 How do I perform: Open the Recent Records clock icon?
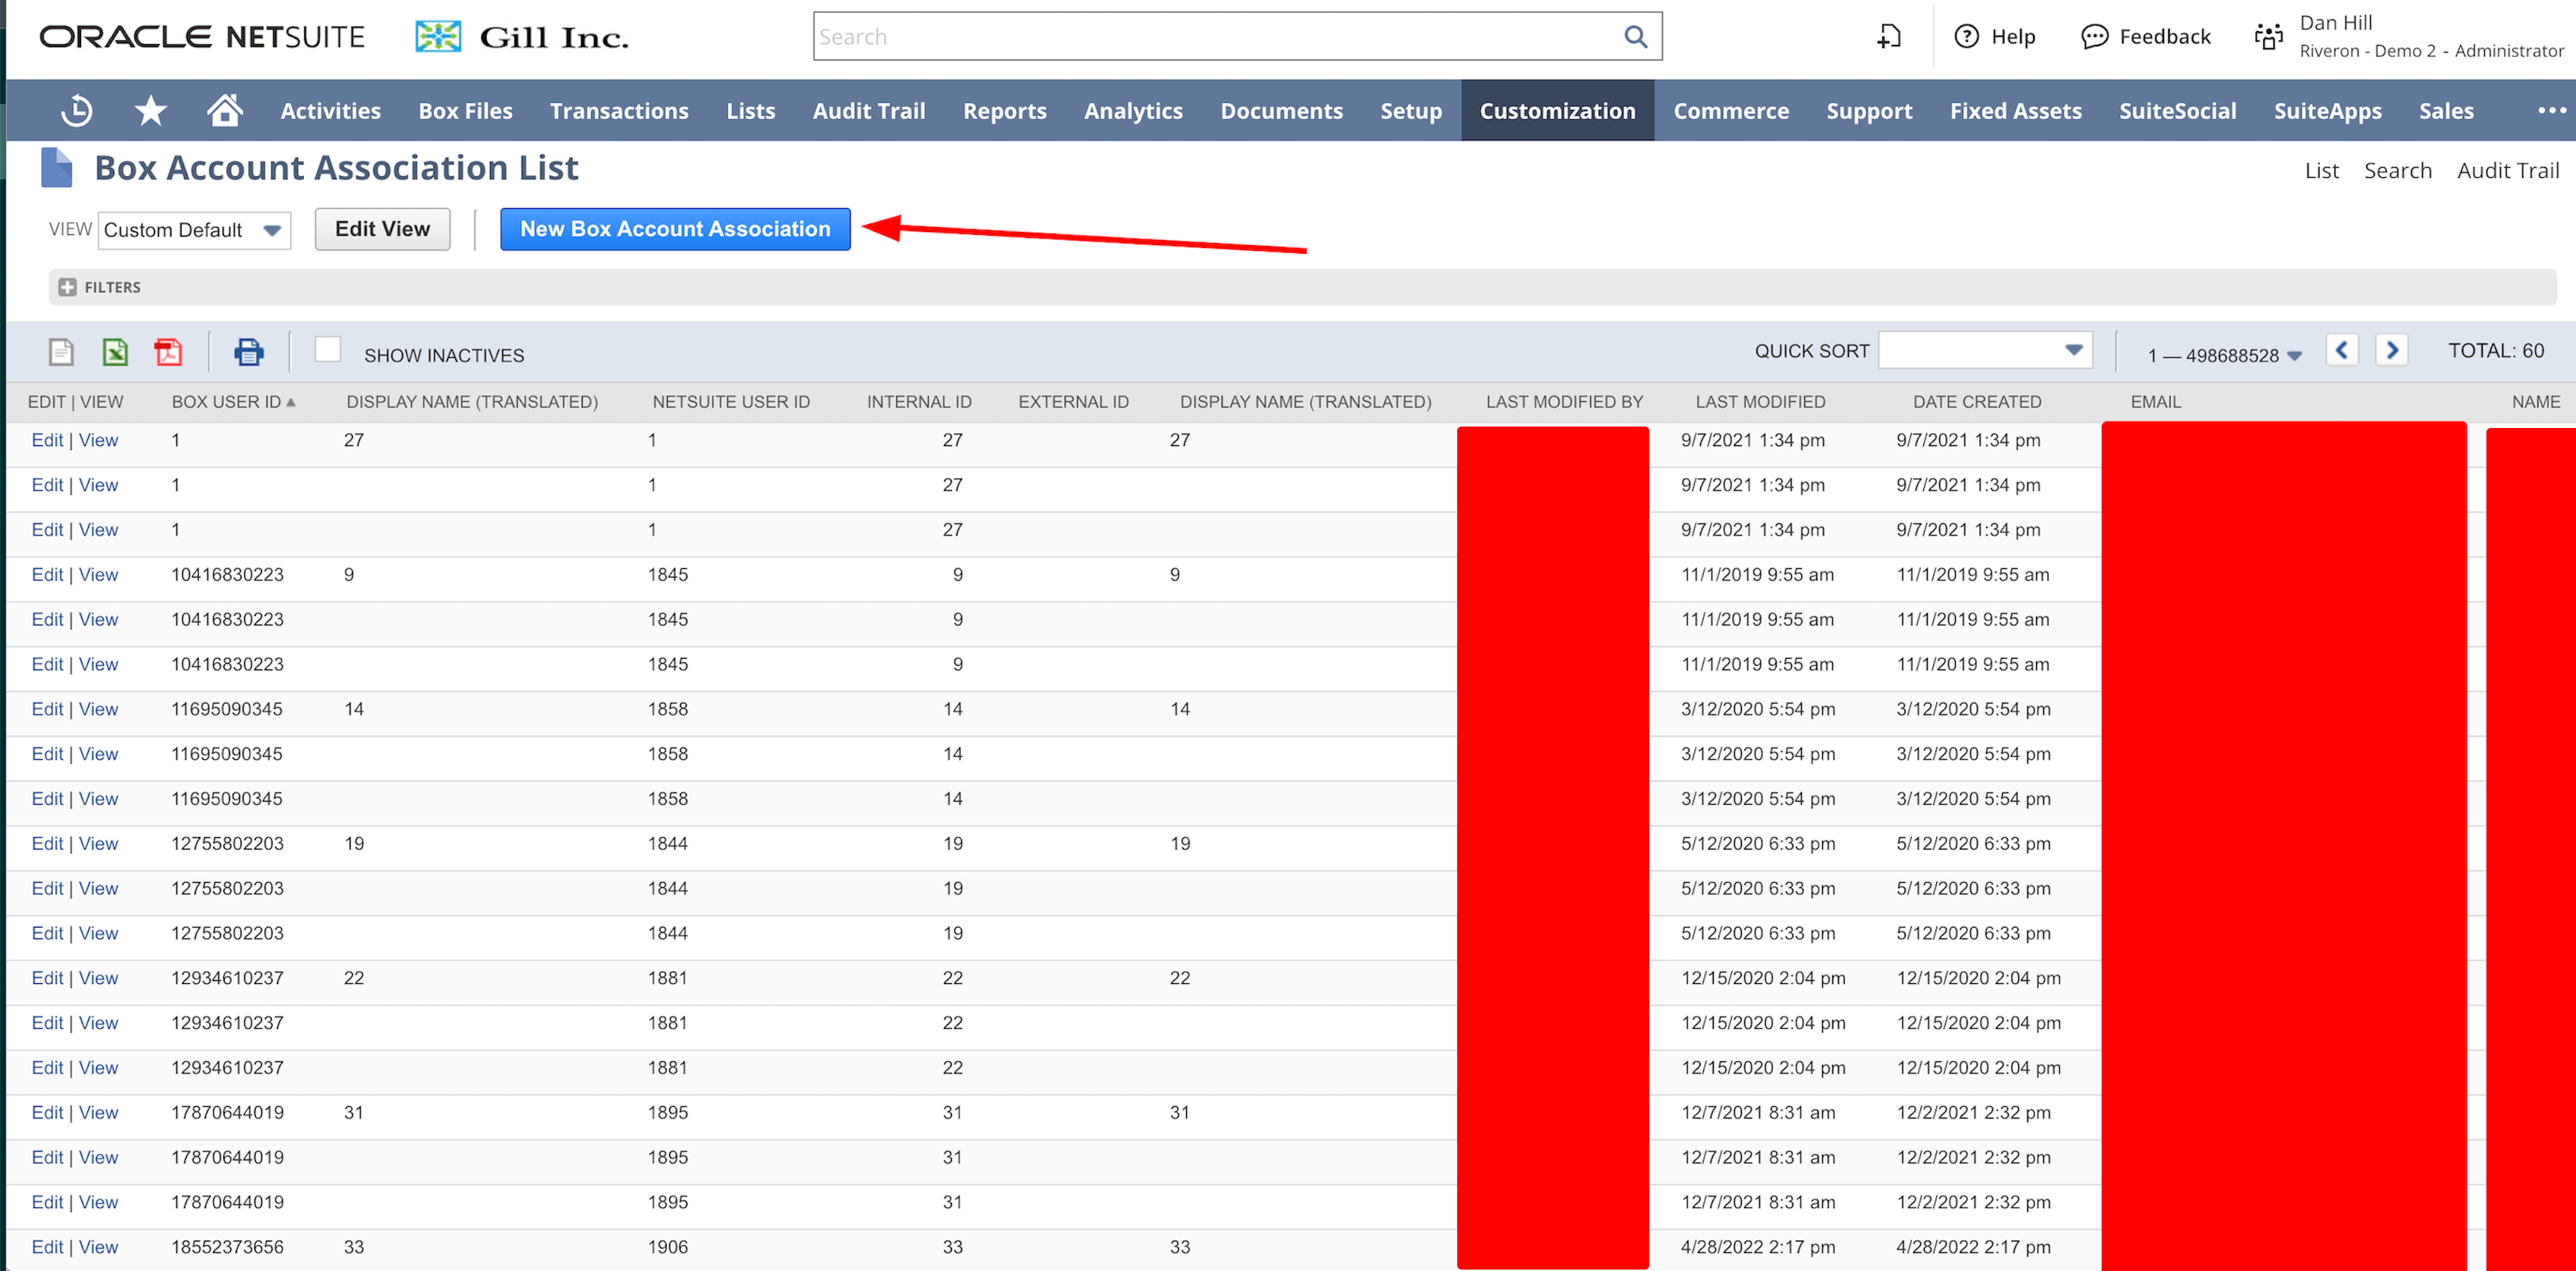[x=76, y=110]
